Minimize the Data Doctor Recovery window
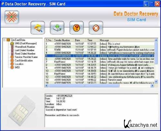The image size is (161, 131). coord(146,4)
